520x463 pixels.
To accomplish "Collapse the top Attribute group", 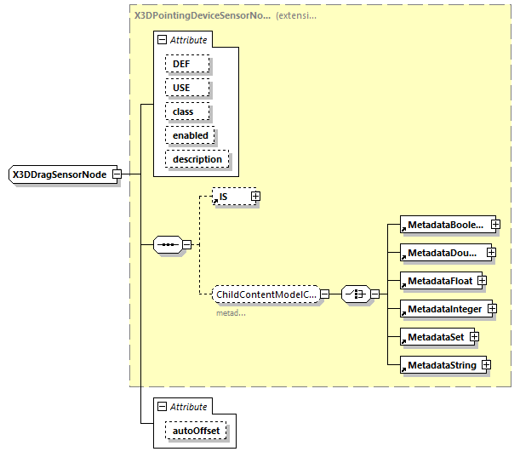I will (x=160, y=40).
